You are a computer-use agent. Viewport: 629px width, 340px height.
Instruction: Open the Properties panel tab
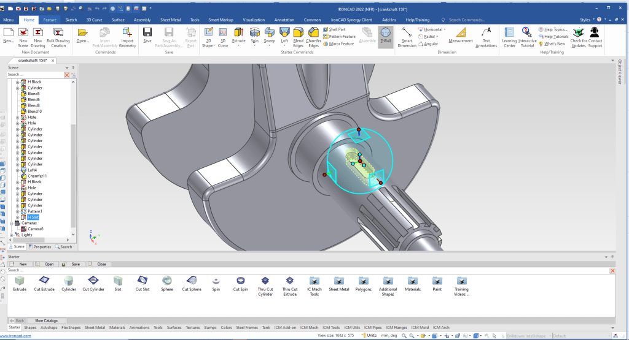coord(40,247)
